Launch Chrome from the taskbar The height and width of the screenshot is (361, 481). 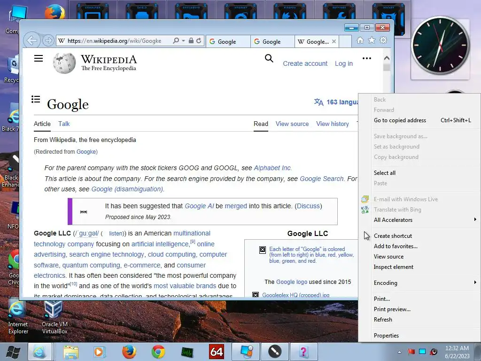[x=158, y=352]
